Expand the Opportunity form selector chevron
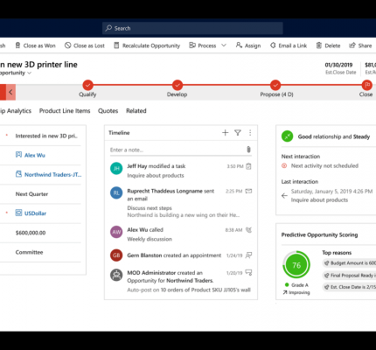Viewport: 376px width, 350px height. (x=29, y=73)
